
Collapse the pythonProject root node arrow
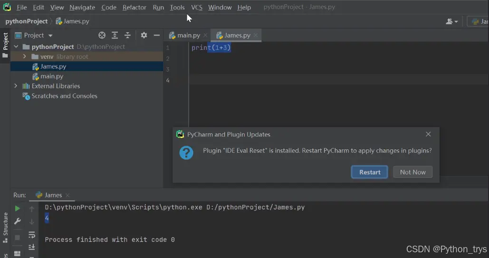pyautogui.click(x=16, y=46)
